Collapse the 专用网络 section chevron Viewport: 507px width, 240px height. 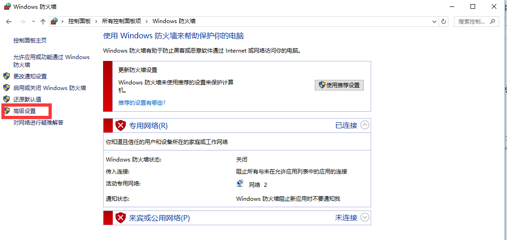tap(365, 125)
